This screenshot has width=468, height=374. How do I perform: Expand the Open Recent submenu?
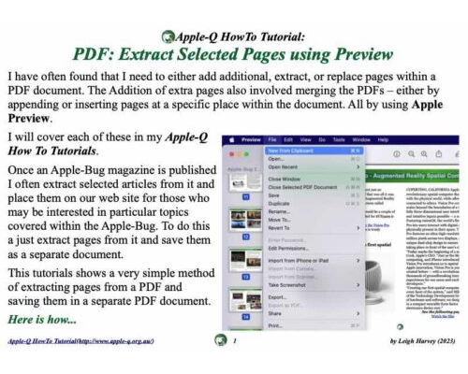point(314,167)
